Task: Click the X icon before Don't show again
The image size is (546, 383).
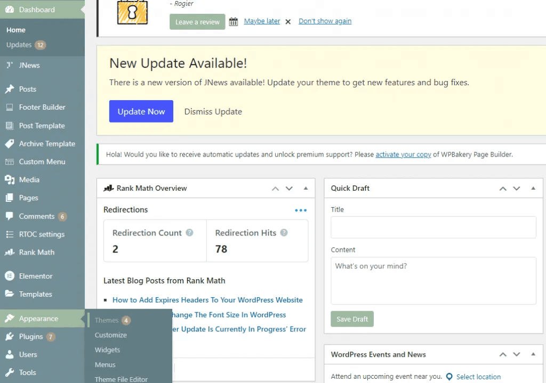Action: pyautogui.click(x=288, y=21)
